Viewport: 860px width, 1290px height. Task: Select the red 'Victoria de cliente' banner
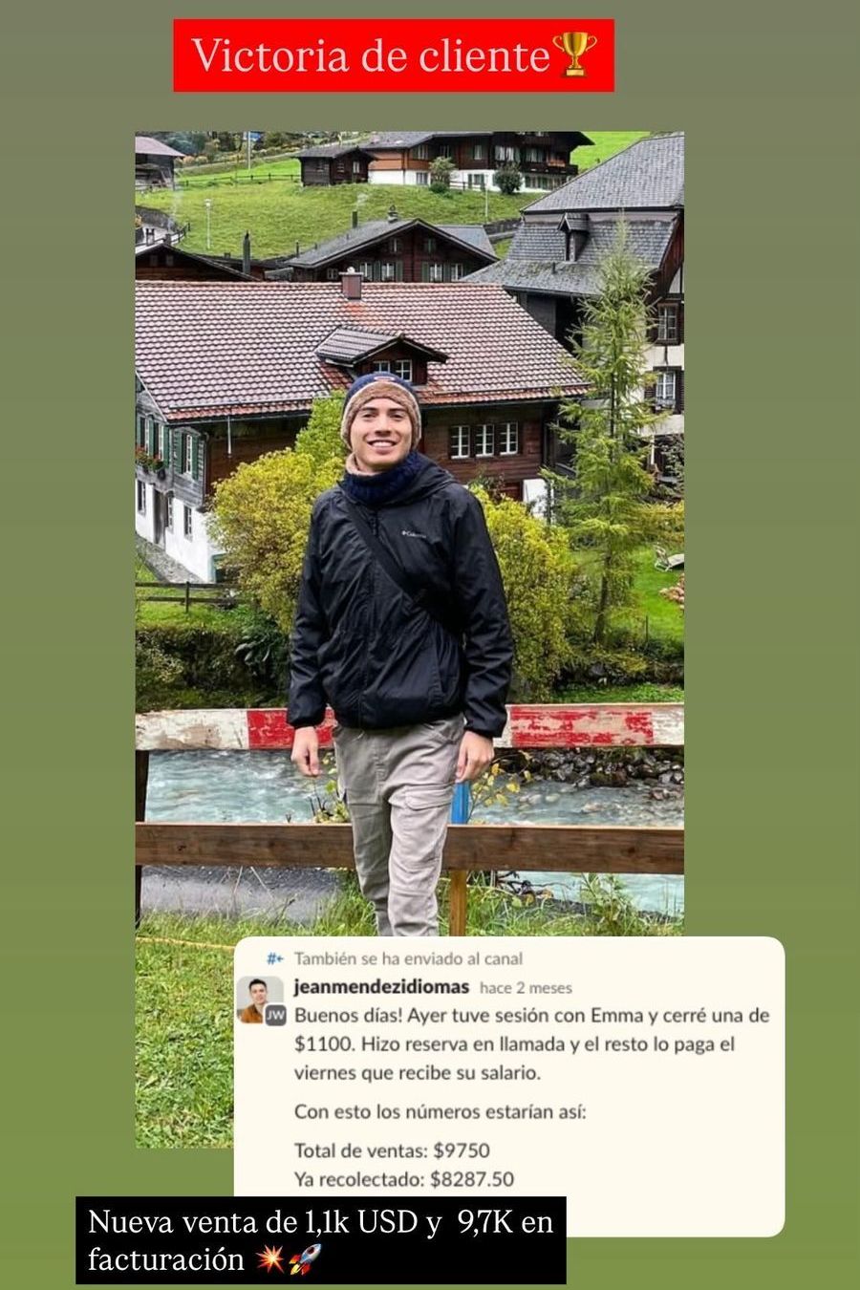point(394,55)
